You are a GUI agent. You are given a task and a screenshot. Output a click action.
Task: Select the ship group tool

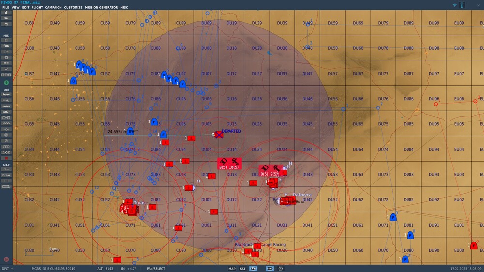[6, 106]
